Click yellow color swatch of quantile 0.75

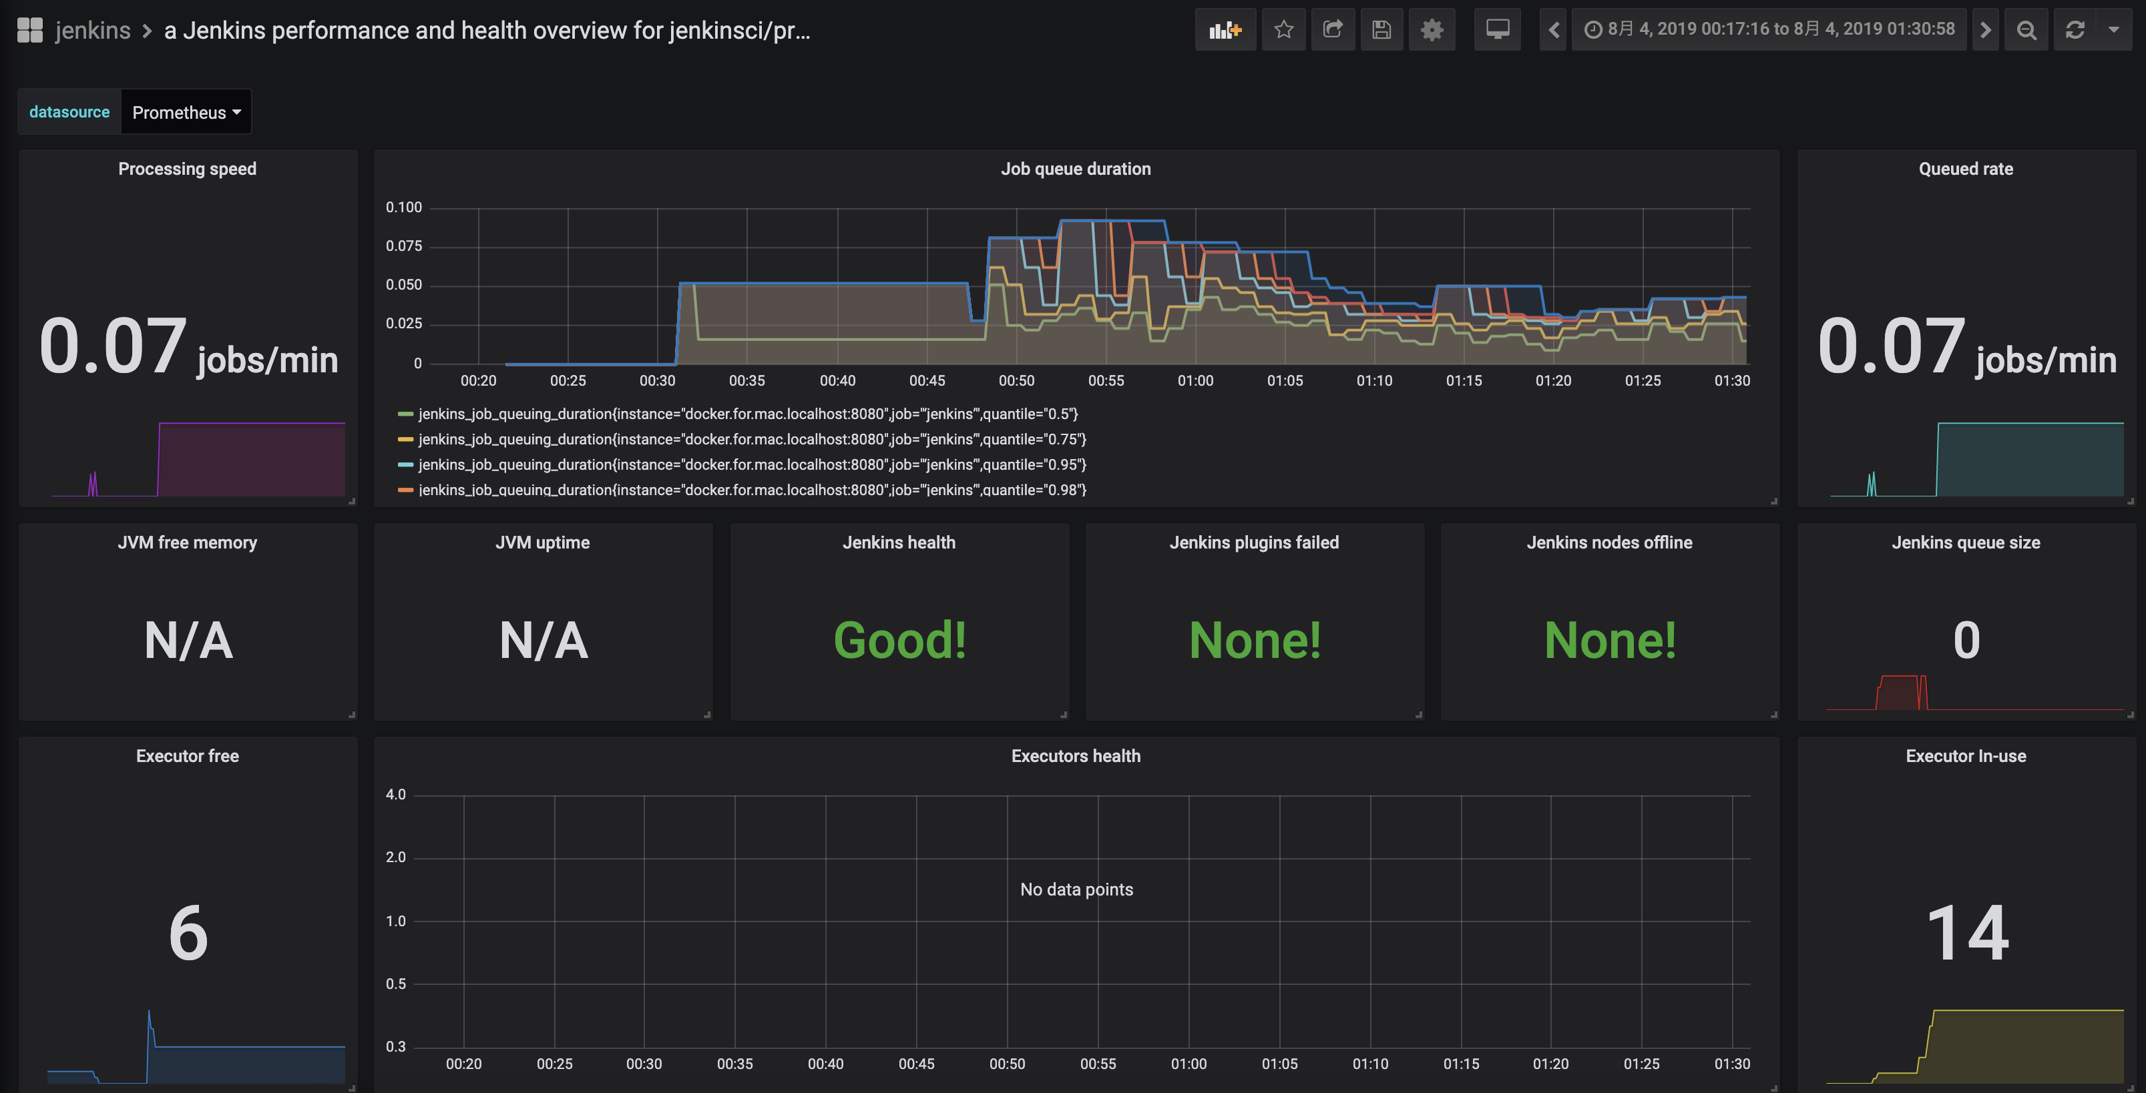[406, 438]
